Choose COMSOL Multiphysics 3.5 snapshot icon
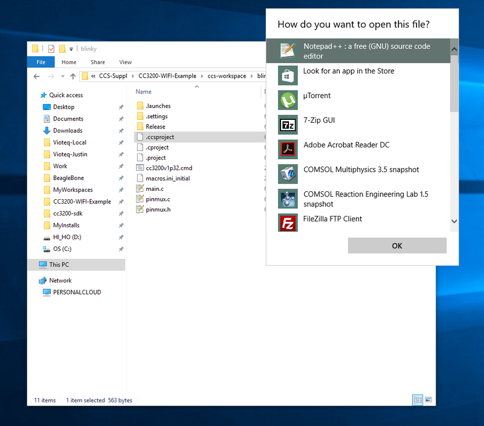 pos(288,174)
